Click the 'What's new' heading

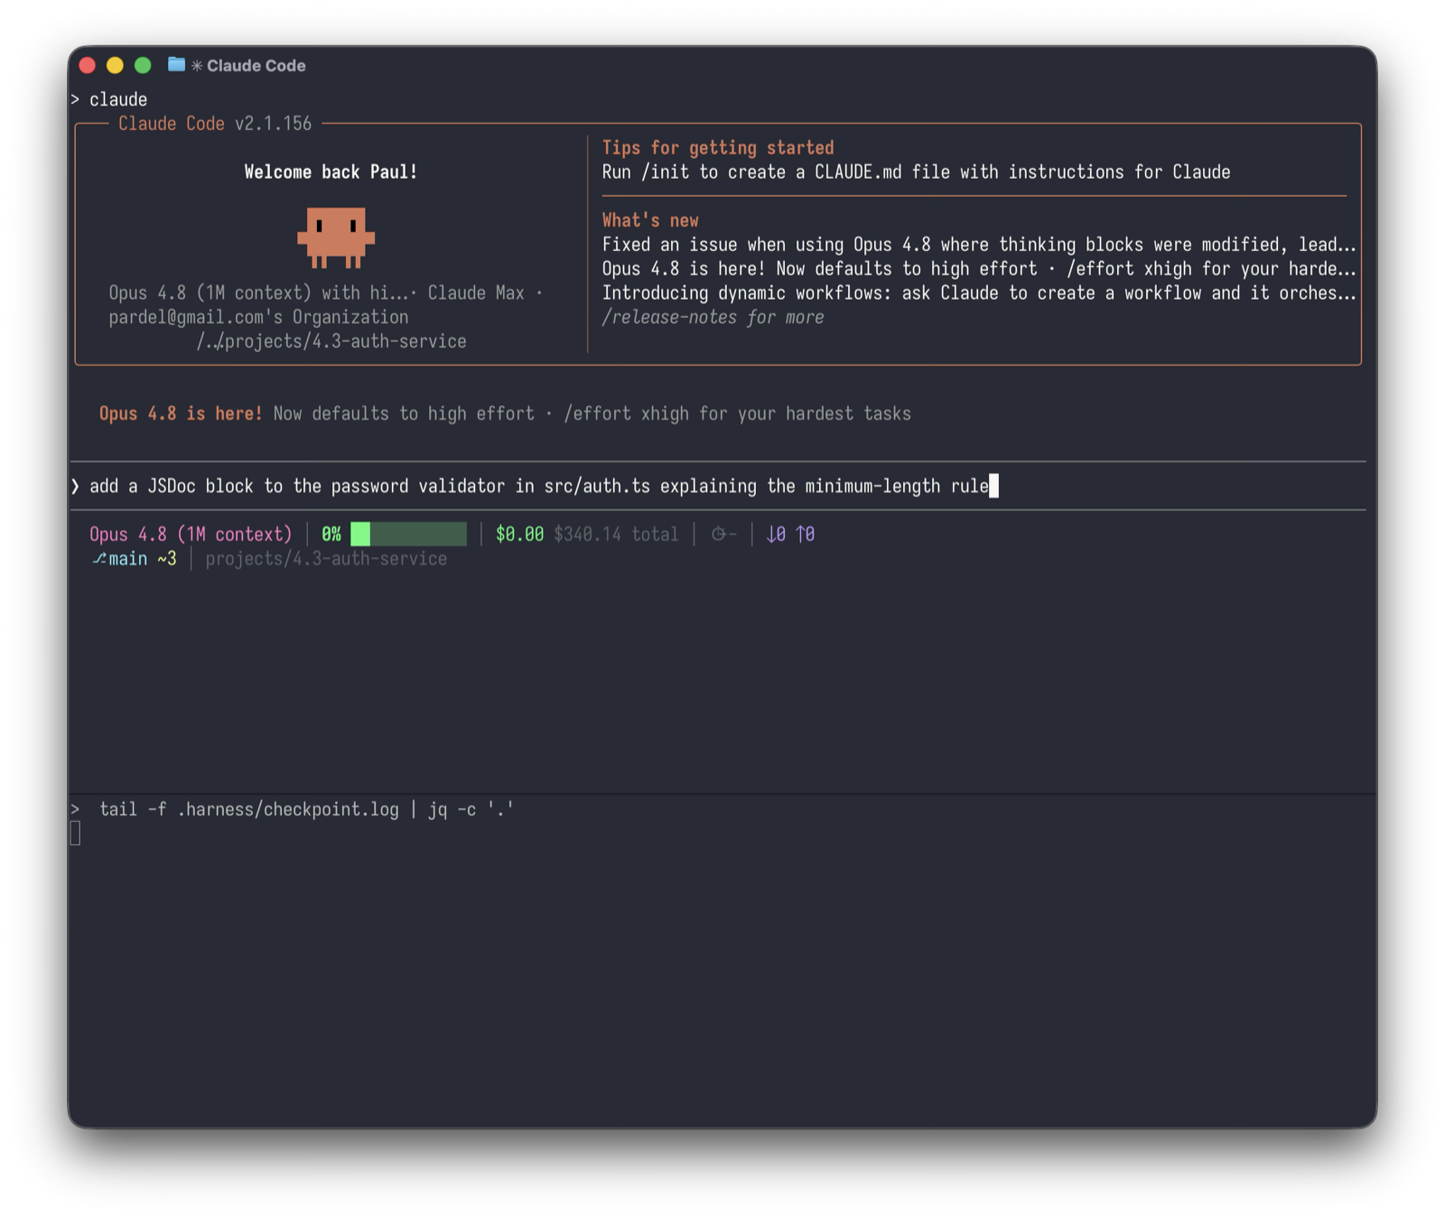point(650,220)
